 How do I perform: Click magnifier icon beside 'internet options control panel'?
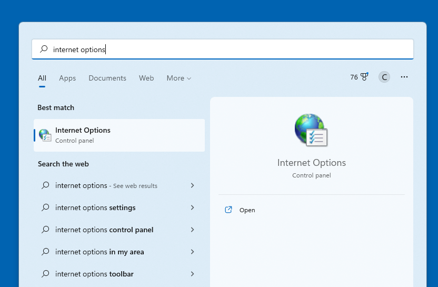click(x=45, y=230)
